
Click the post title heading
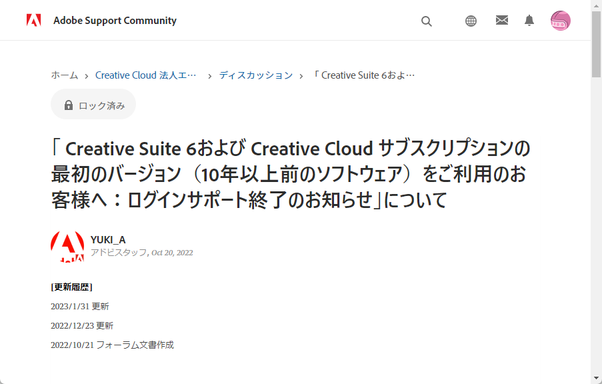tap(291, 174)
